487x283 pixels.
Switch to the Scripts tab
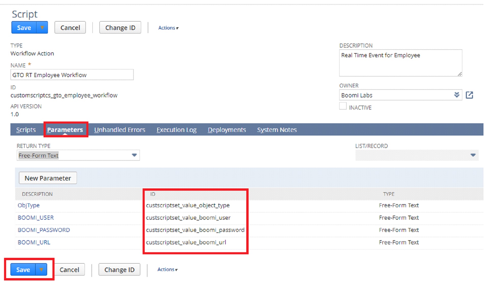tap(26, 130)
